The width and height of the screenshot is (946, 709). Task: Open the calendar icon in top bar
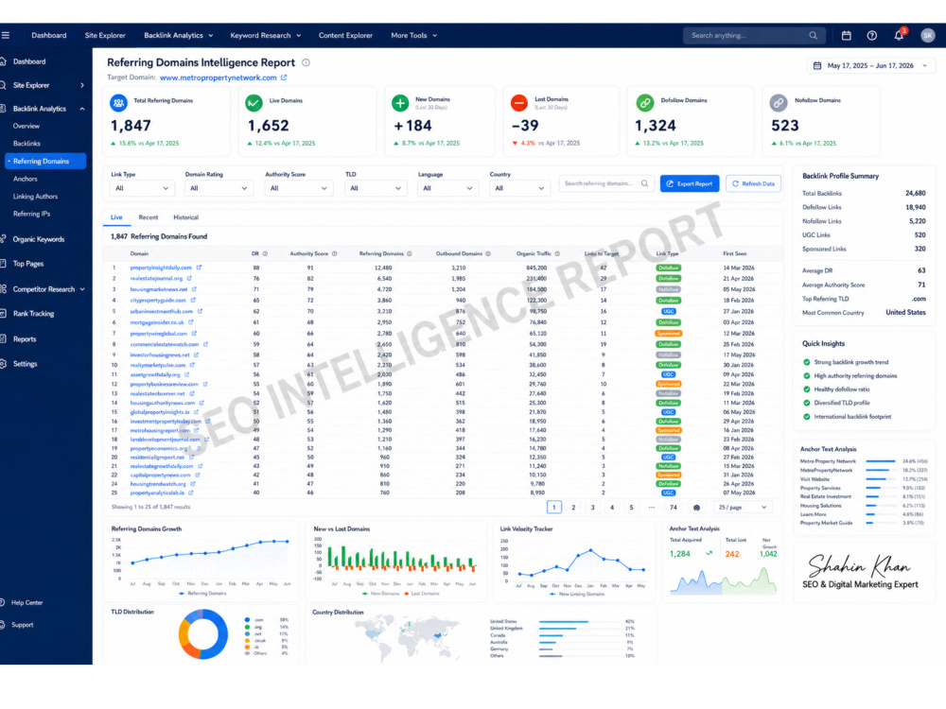(846, 36)
